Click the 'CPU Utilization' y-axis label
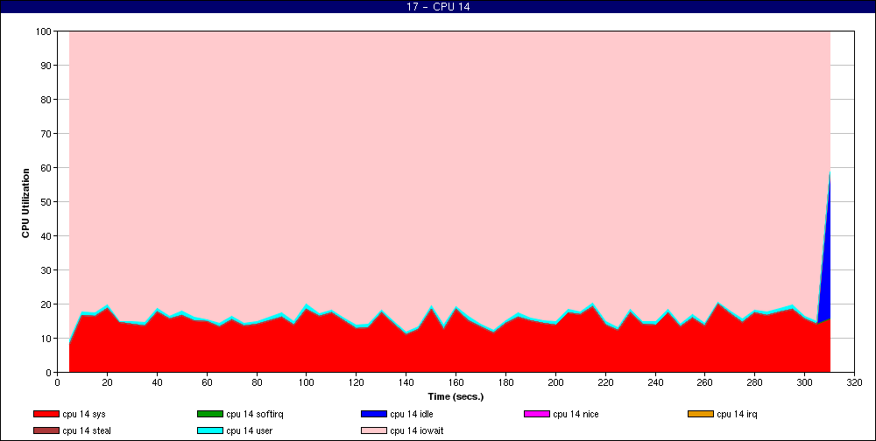This screenshot has width=876, height=441. pyautogui.click(x=25, y=203)
